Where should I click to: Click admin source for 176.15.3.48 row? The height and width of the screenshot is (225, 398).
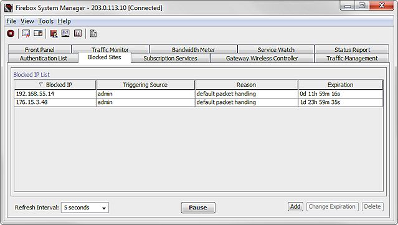[x=146, y=102]
